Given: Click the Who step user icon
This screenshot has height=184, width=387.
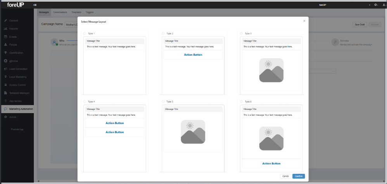Looking at the screenshot, I should pyautogui.click(x=54, y=42).
